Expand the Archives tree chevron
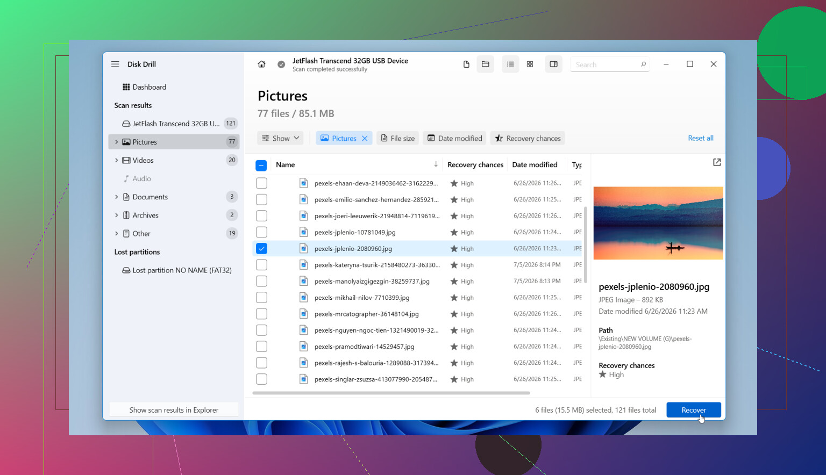The width and height of the screenshot is (826, 475). pyautogui.click(x=116, y=215)
